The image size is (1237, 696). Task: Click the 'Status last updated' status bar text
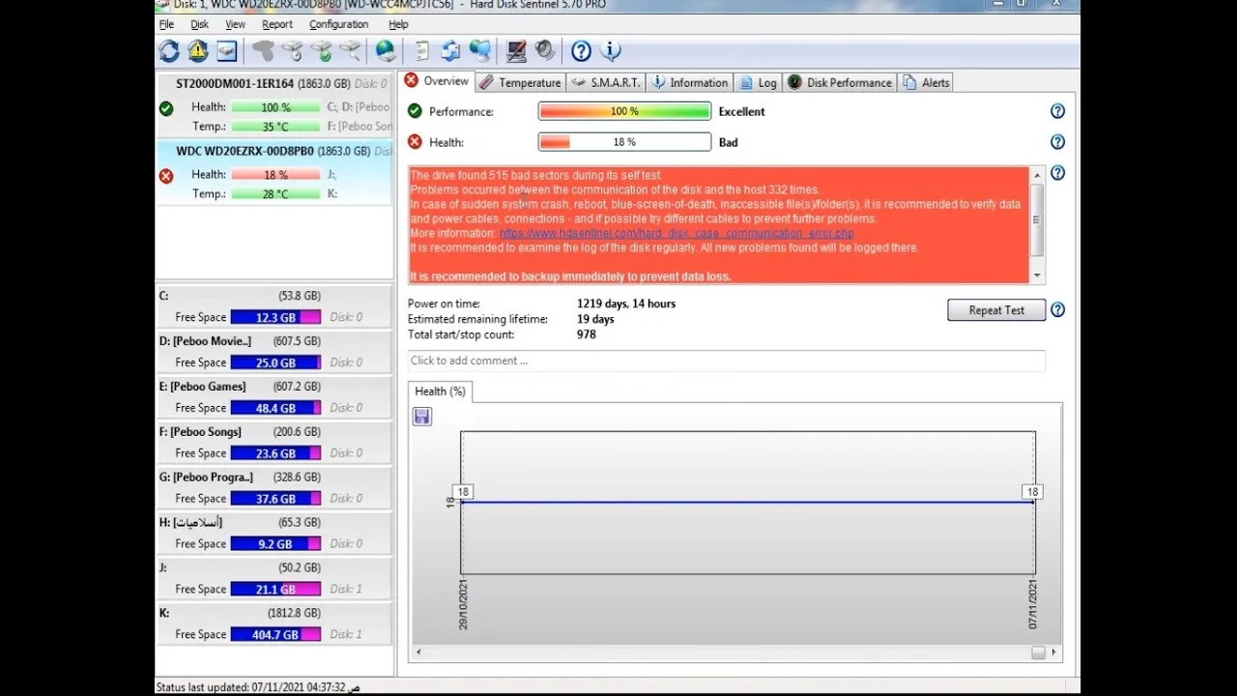click(x=258, y=687)
